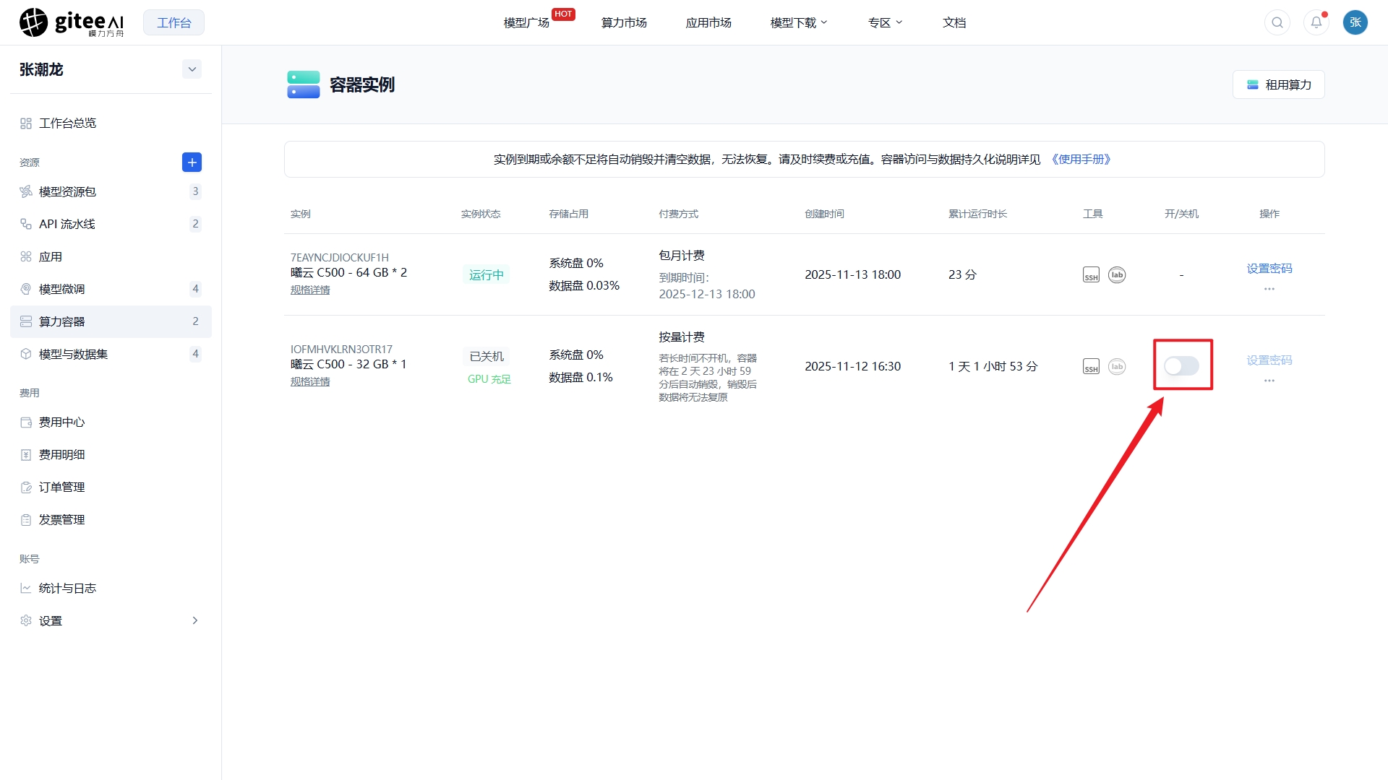Open more actions for IOFMHVKLRN3OTR17 row

[x=1269, y=381]
